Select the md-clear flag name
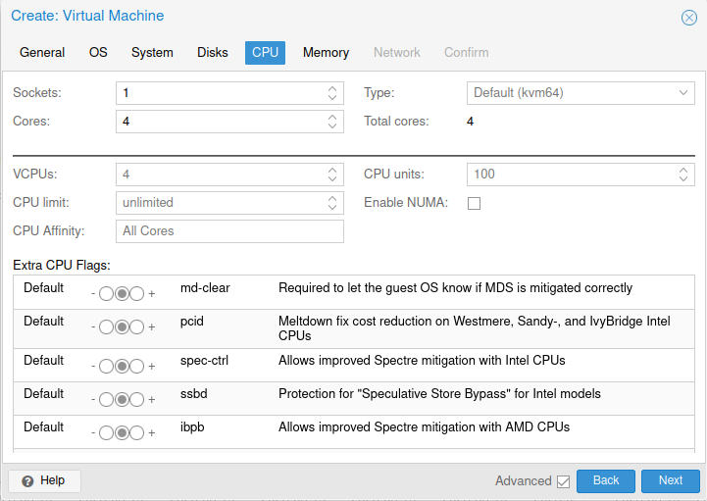707x501 pixels. click(205, 288)
